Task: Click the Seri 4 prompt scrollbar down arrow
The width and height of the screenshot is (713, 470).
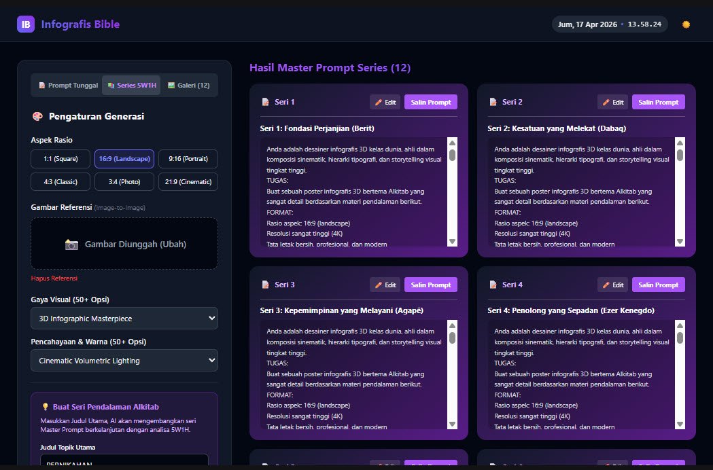Action: click(680, 424)
